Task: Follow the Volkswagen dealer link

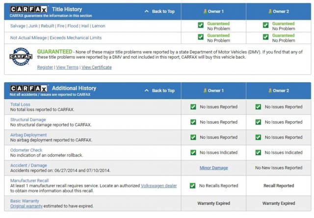Action: coord(159,186)
